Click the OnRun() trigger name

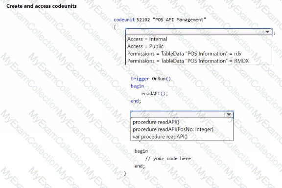coord(162,79)
